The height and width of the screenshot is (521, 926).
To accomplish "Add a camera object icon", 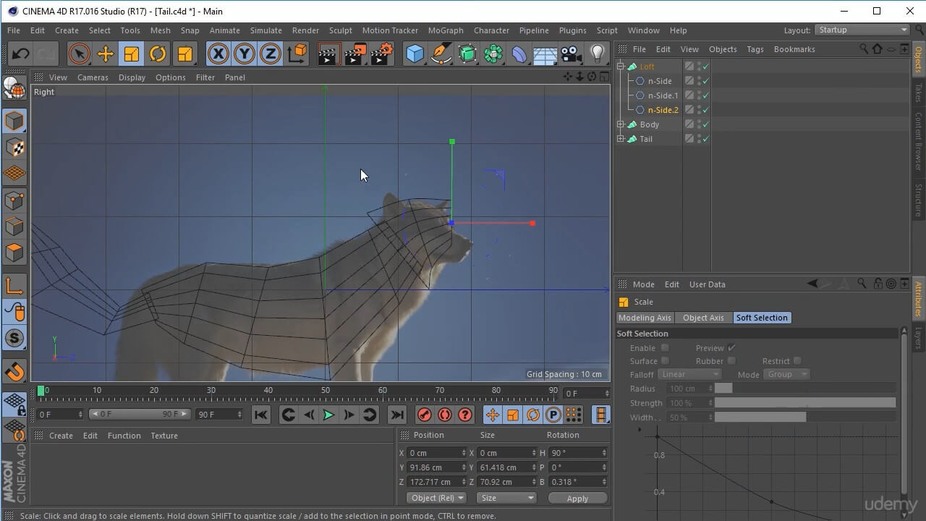I will 571,54.
